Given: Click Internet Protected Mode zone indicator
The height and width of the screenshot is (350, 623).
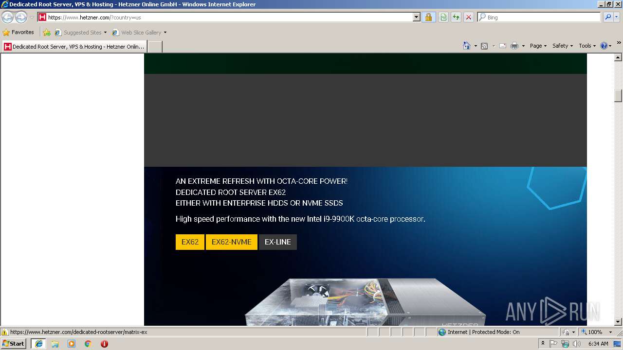Looking at the screenshot, I should click(x=478, y=332).
